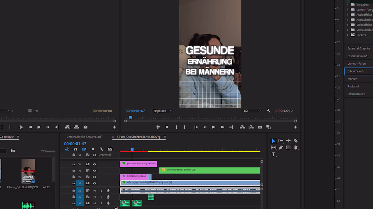Go to Out point in program monitor

click(231, 127)
